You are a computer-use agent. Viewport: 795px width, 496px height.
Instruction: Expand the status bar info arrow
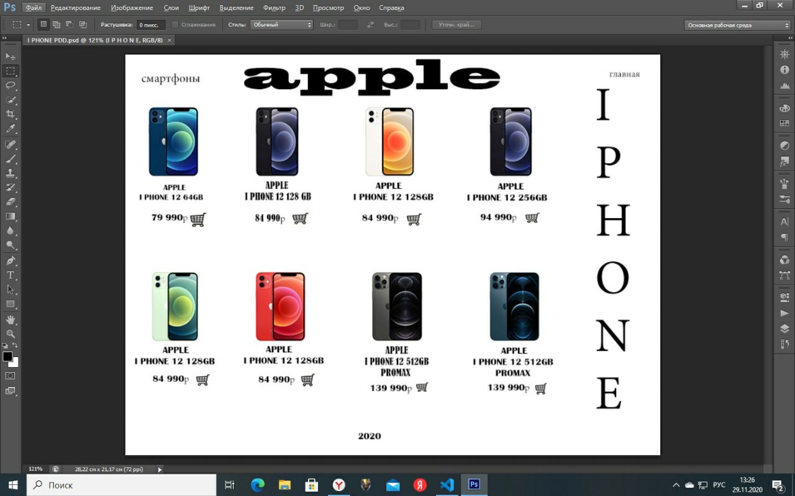click(160, 469)
